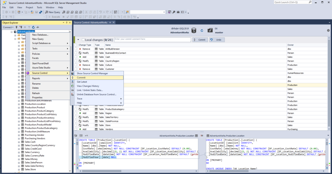
Task: Click the Activity Monitor icon in Object Explorer
Action: tap(38, 27)
